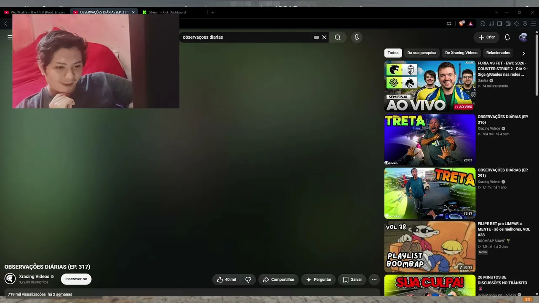Image resolution: width=539 pixels, height=303 pixels.
Task: Open the YouTube hamburger guide menu
Action: tap(10, 37)
